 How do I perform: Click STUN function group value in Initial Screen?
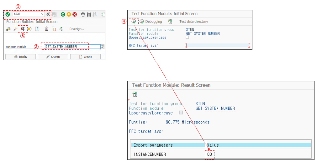(x=190, y=30)
